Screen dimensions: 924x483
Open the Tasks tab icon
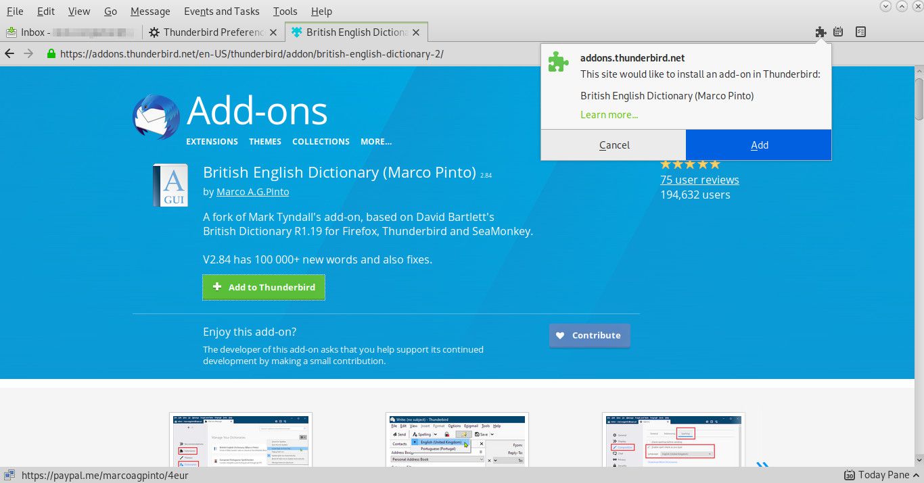860,32
